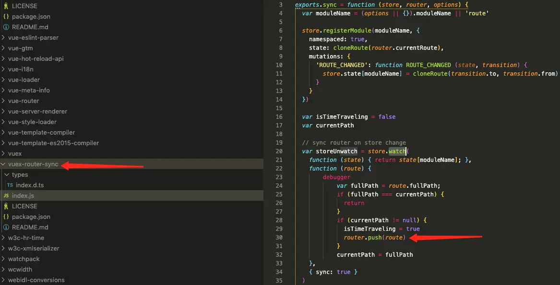
Task: Expand the vuex folder chevron
Action: [x=3, y=154]
